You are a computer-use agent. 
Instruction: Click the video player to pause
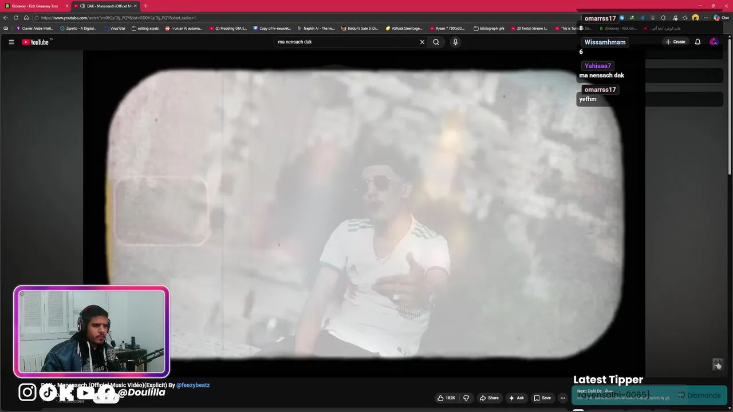point(364,213)
